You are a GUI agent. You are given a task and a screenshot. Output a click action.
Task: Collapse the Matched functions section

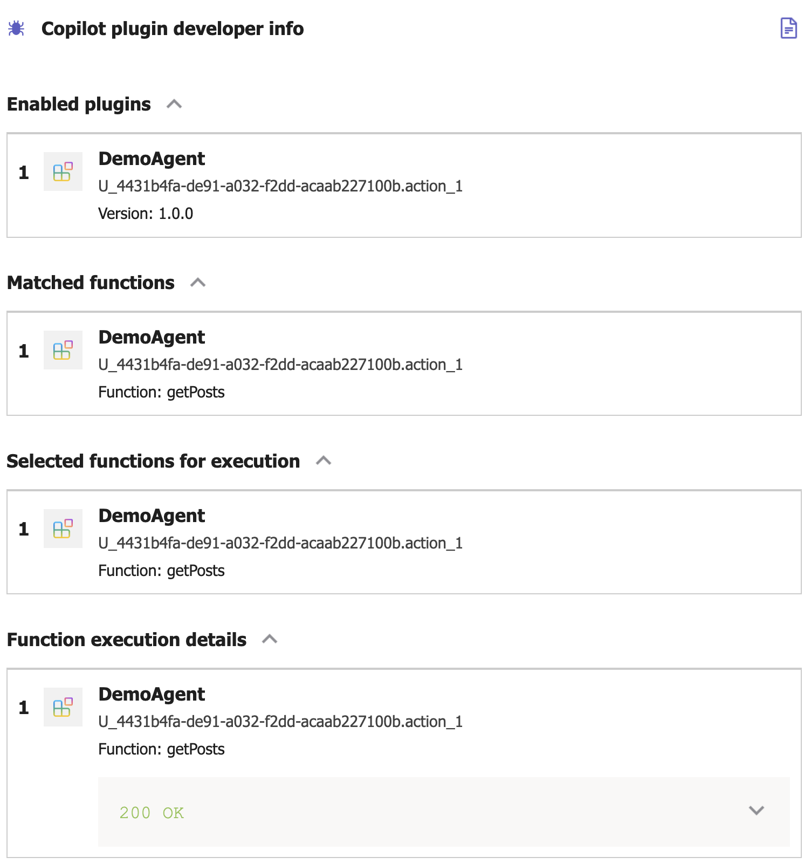coord(198,283)
